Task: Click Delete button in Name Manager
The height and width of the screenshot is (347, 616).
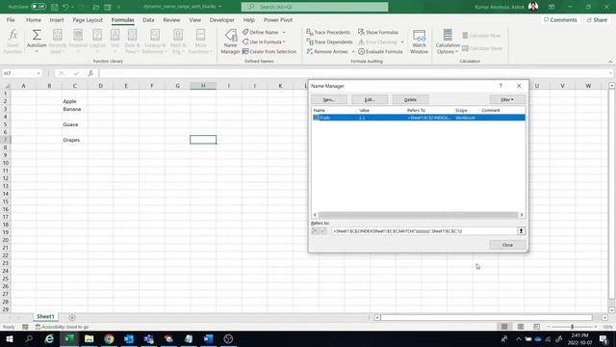Action: [x=410, y=99]
